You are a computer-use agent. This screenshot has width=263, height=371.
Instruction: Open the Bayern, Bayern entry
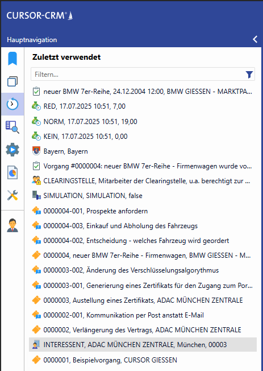[x=143, y=151]
